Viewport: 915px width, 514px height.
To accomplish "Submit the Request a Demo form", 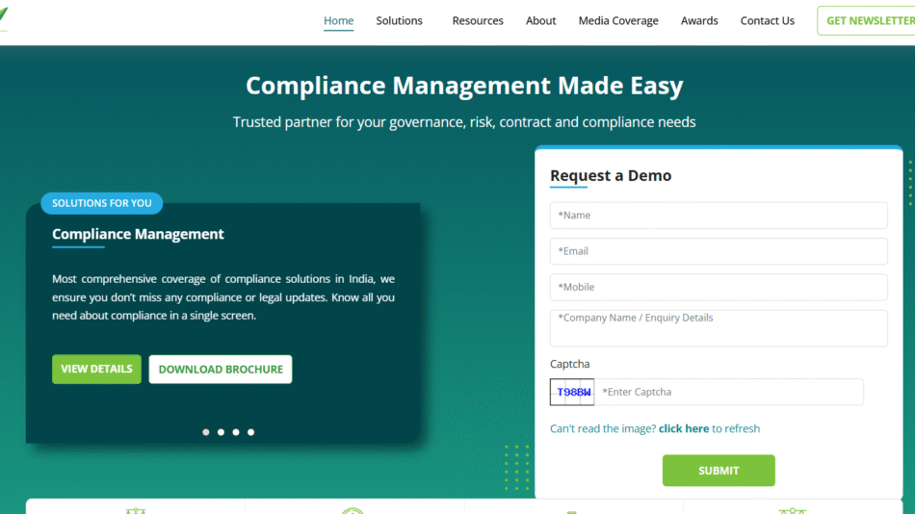I will (719, 471).
